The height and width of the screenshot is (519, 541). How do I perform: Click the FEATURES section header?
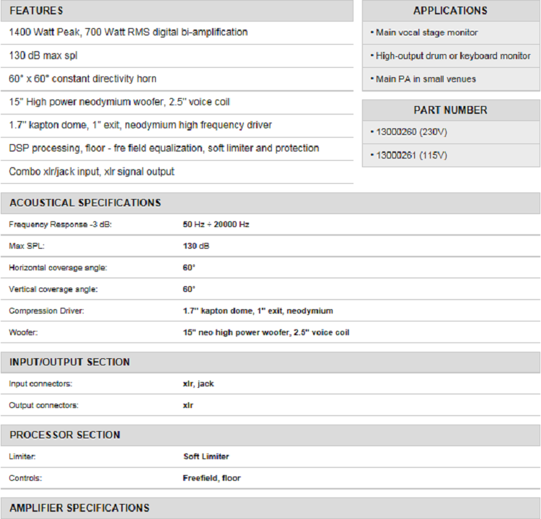pyautogui.click(x=36, y=11)
